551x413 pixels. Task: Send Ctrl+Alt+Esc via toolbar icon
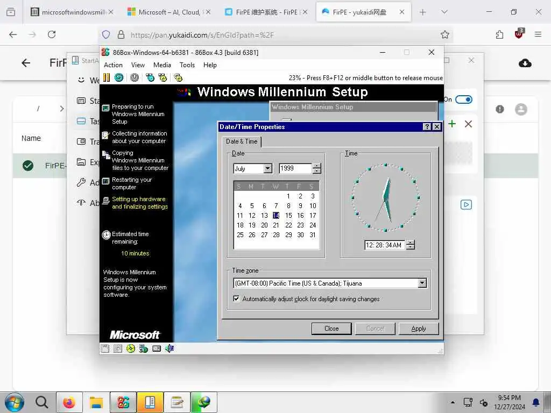tap(163, 77)
